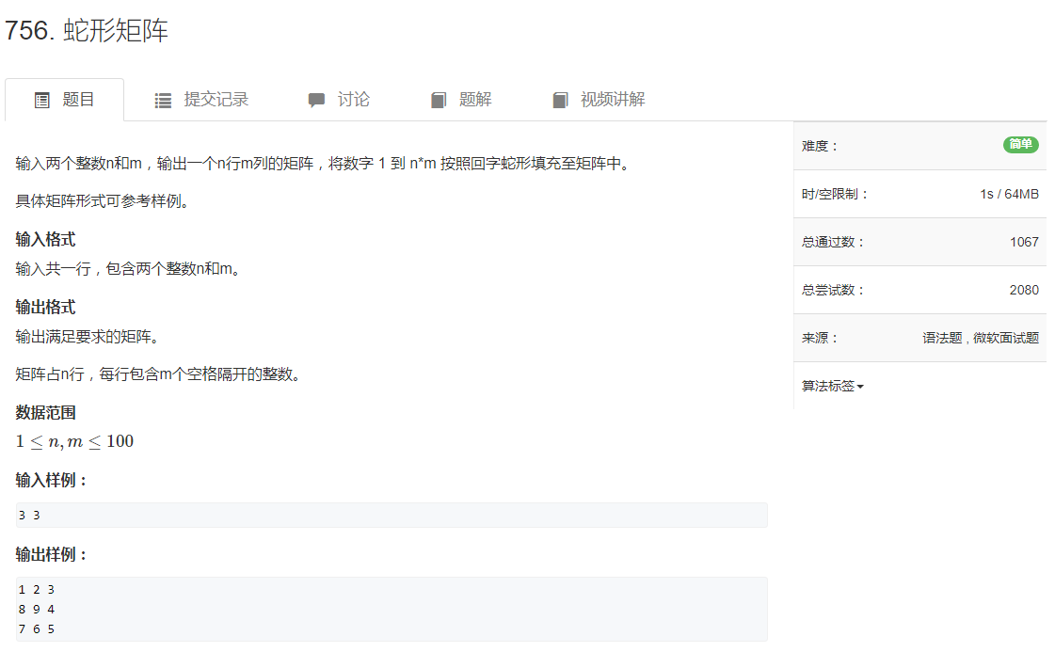The width and height of the screenshot is (1055, 652).
Task: Open the 视频讲解 tab
Action: (611, 99)
